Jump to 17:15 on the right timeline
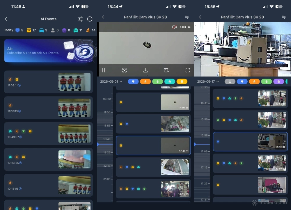This screenshot has height=210, width=291. (x=204, y=167)
